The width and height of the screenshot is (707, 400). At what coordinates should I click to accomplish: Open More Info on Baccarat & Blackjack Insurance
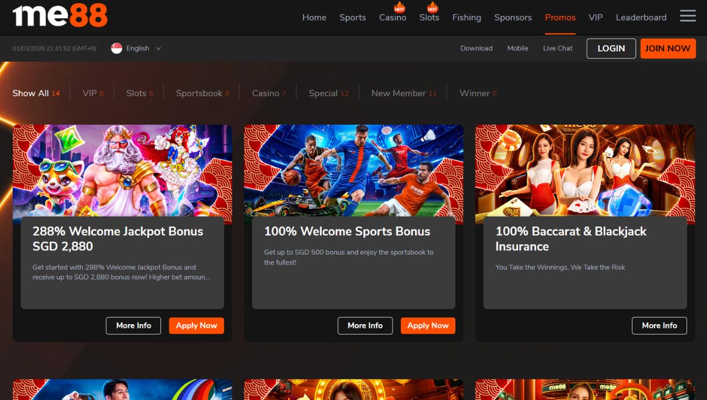tap(659, 325)
